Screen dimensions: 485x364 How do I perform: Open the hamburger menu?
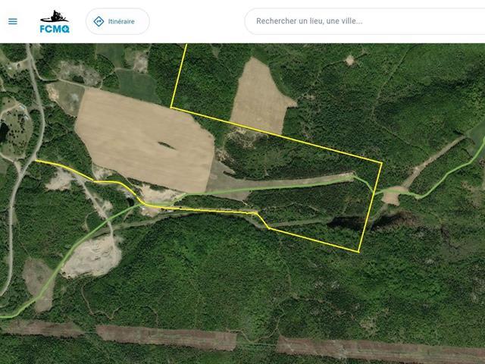point(13,21)
